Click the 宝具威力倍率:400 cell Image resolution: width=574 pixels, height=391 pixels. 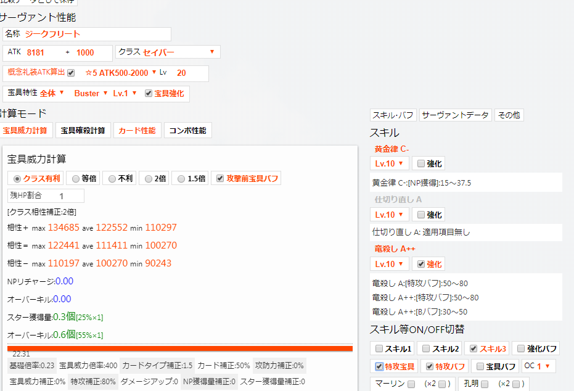[88, 365]
